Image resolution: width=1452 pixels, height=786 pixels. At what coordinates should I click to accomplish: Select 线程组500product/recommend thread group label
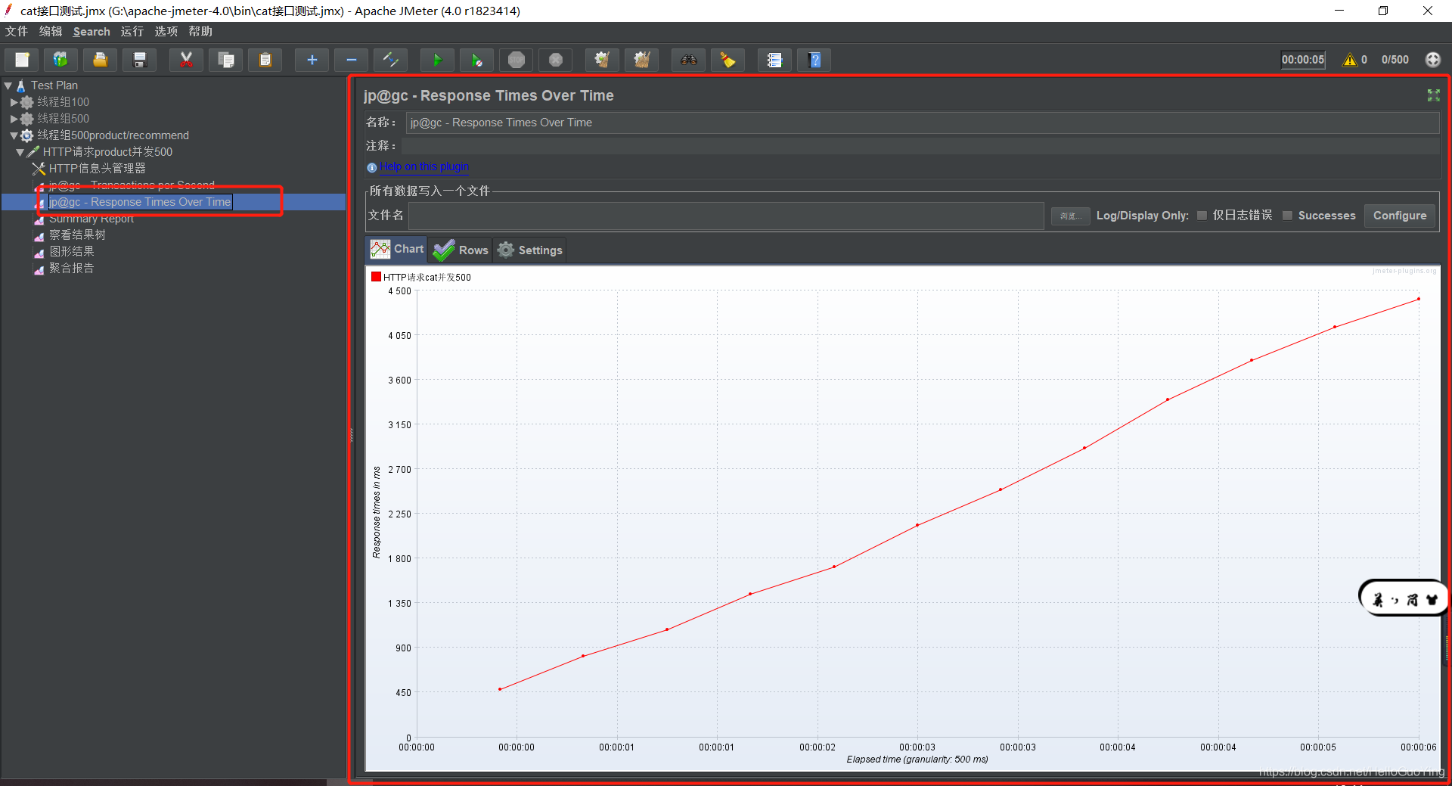point(113,135)
